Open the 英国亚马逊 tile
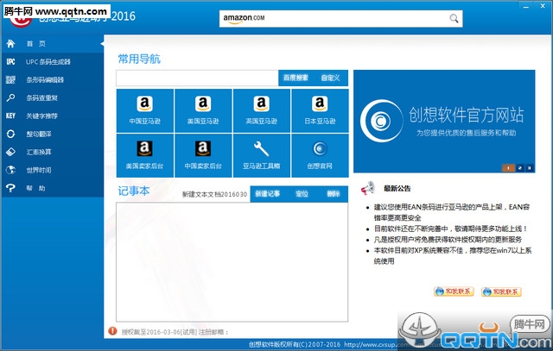The width and height of the screenshot is (553, 351). [261, 110]
